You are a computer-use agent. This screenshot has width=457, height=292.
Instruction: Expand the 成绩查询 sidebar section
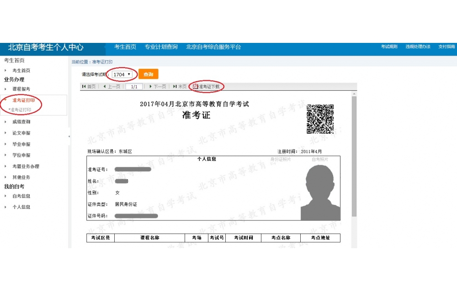pyautogui.click(x=21, y=122)
